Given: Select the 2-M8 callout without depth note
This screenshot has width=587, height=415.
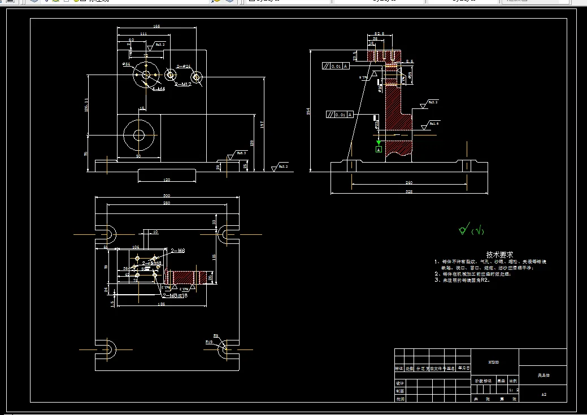Looking at the screenshot, I should click(x=178, y=251).
